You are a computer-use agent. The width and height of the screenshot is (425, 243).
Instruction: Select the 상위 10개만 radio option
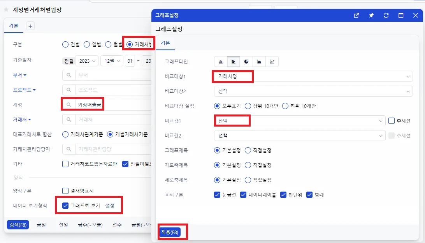tap(248, 106)
